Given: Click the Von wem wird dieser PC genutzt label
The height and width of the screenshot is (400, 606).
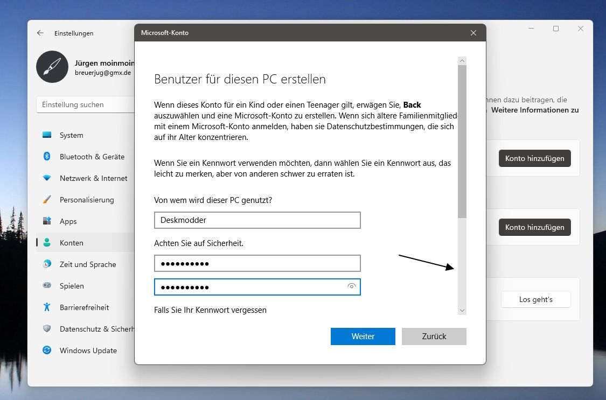Looking at the screenshot, I should click(x=213, y=200).
